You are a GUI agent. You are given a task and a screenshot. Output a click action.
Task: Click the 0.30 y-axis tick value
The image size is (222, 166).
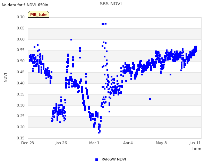click(x=21, y=105)
